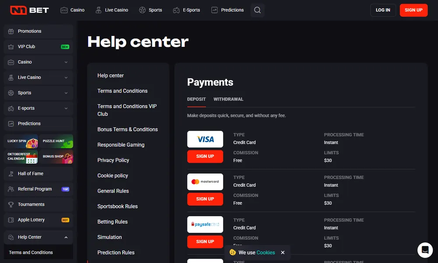Viewport: 438px width, 263px height.
Task: Click the cookie emoji icon in banner
Action: (x=233, y=252)
